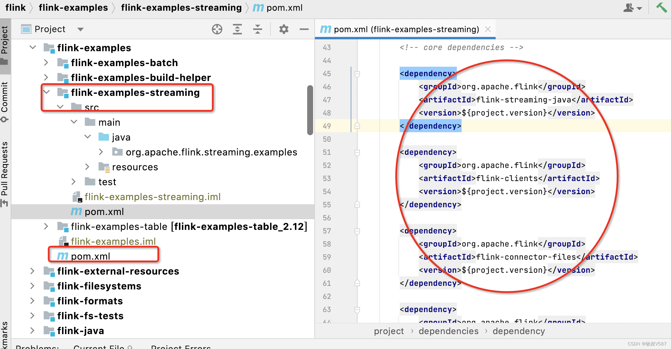Viewport: 671px width, 349px height.
Task: Click 'dependencies' in editor XML breadcrumb
Action: point(449,331)
